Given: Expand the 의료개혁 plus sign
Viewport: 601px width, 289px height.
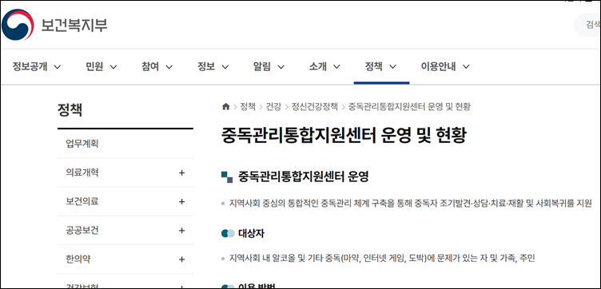Looking at the screenshot, I should click(x=181, y=173).
